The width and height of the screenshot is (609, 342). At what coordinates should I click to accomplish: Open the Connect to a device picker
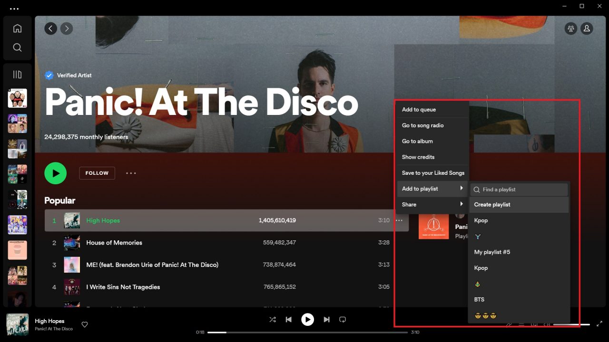[535, 324]
